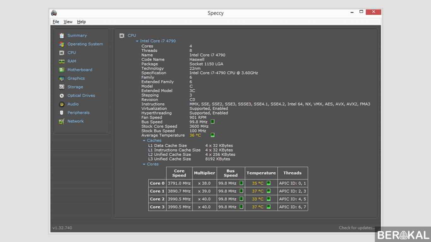
Task: Click the APIC ID: 6, 7 cell
Action: (x=292, y=207)
